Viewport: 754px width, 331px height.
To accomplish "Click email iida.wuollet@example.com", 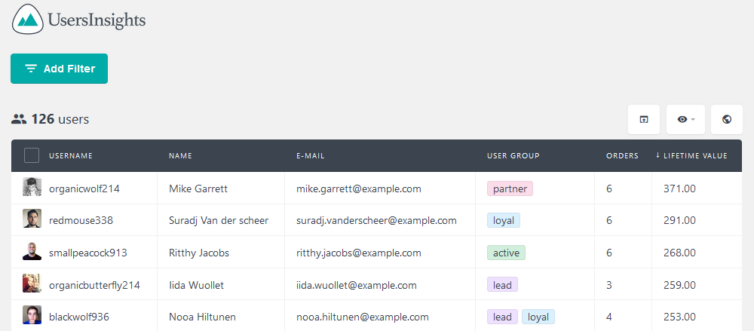I will (x=357, y=285).
